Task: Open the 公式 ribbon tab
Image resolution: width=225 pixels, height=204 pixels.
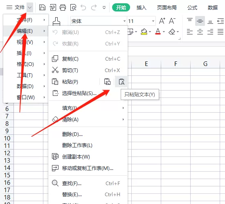Action: click(x=192, y=7)
